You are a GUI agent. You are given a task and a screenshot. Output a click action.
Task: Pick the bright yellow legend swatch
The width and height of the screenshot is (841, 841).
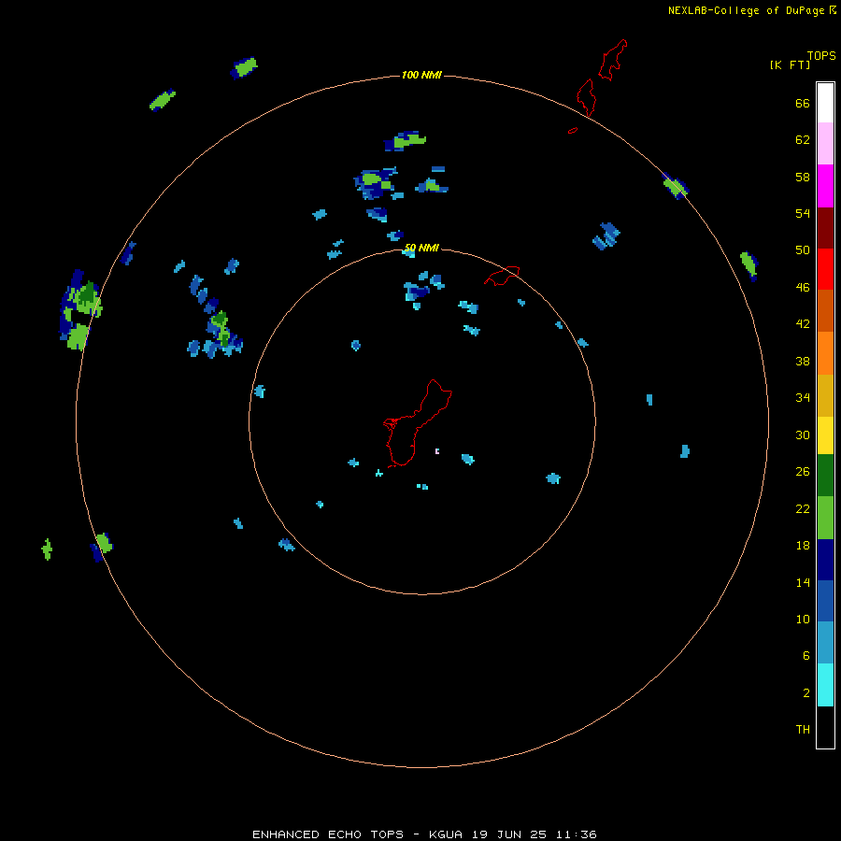click(825, 435)
